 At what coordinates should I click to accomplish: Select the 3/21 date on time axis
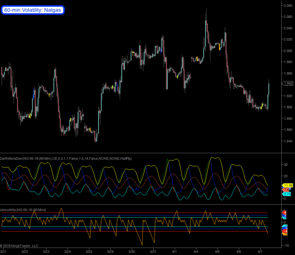4,251
